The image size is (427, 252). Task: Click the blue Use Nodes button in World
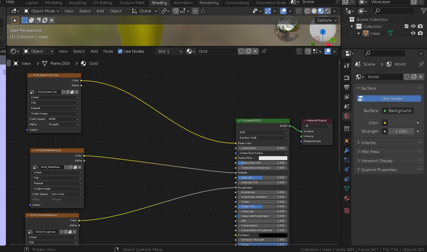[389, 99]
